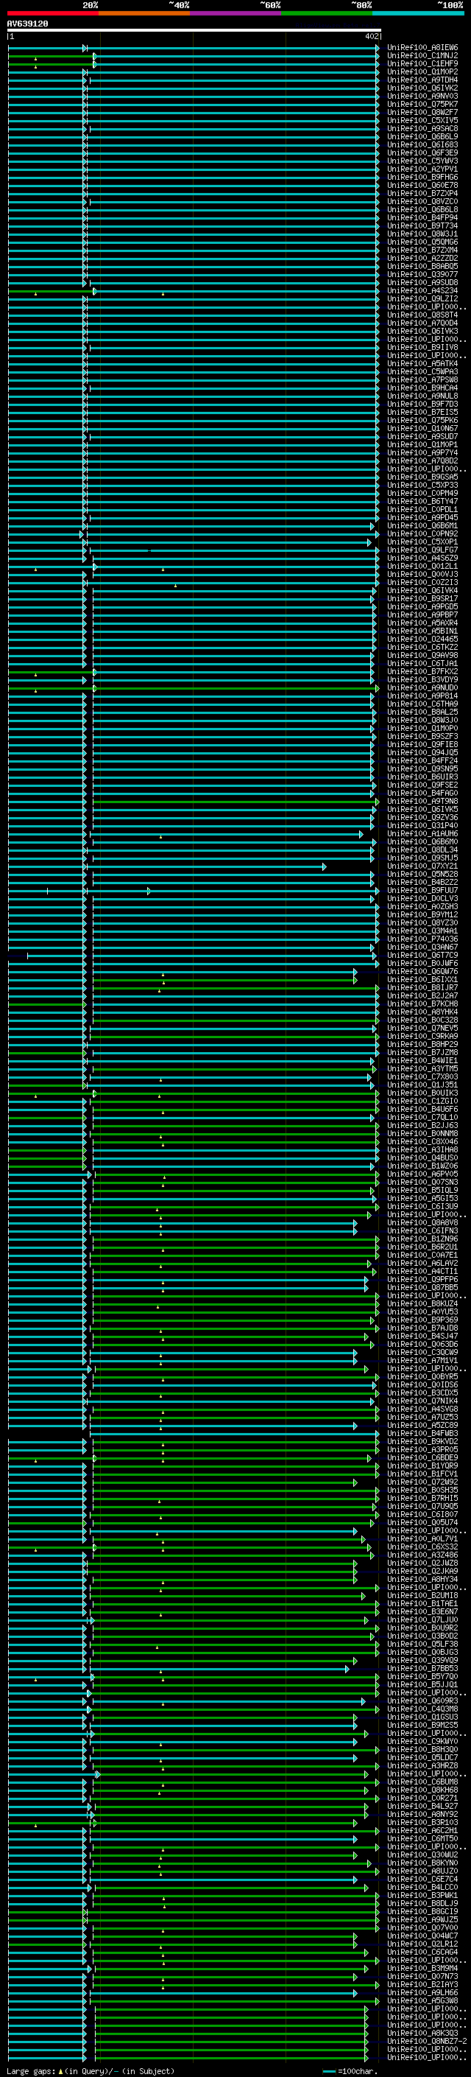Open hit UniRef100_A9TDH4

tap(422, 80)
